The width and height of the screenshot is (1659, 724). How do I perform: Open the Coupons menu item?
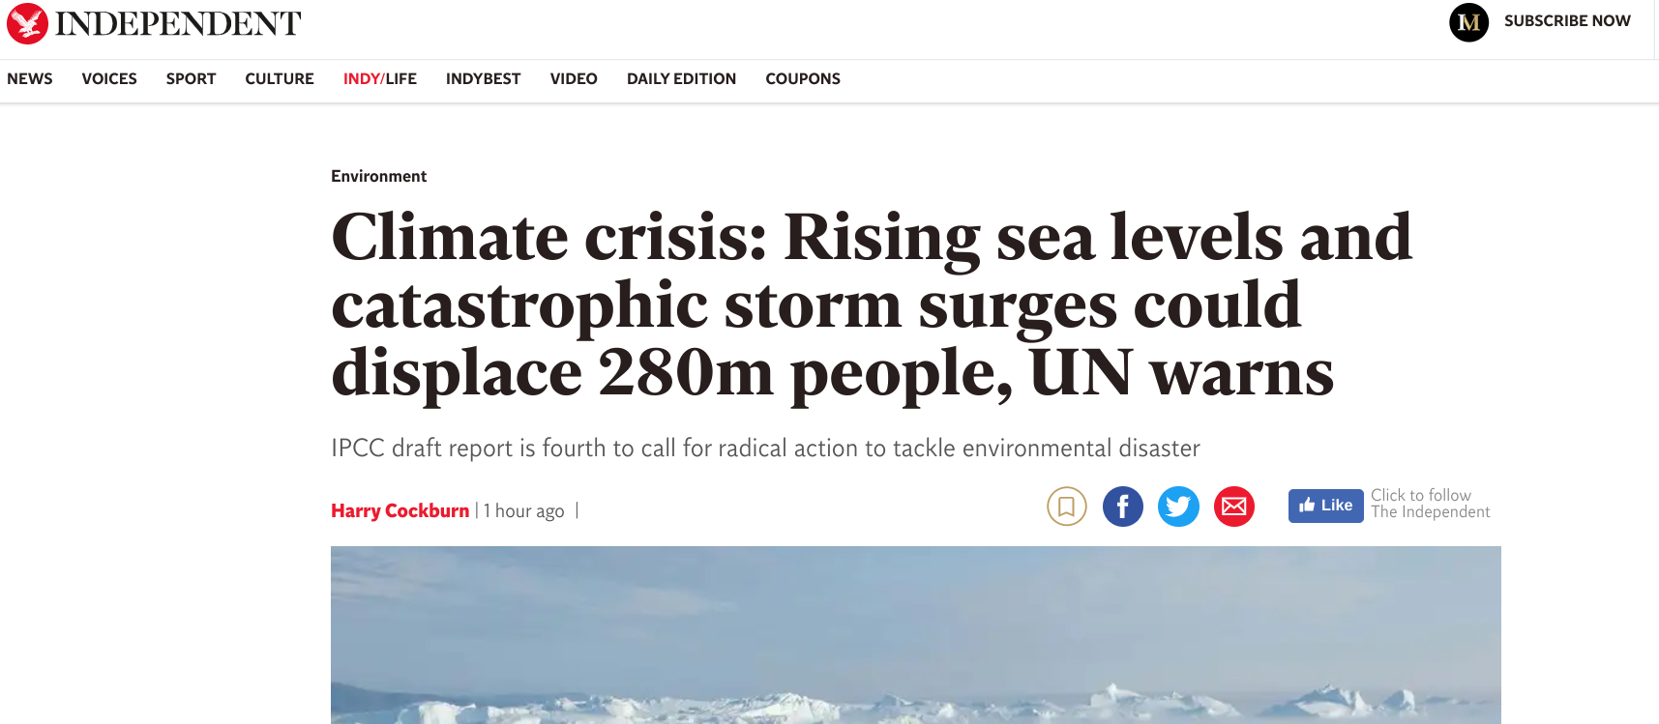tap(803, 79)
